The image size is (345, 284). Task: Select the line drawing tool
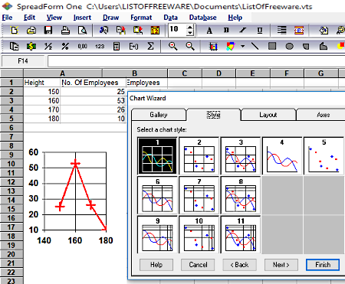(x=255, y=47)
